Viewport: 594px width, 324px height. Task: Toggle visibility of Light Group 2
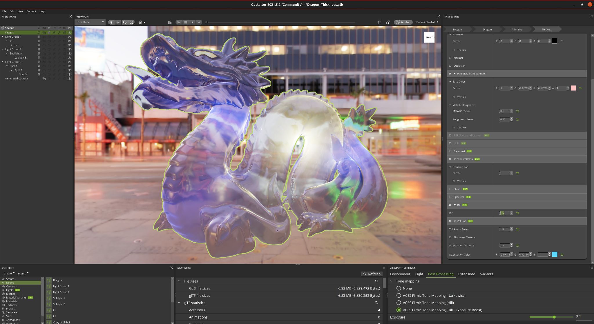[70, 49]
